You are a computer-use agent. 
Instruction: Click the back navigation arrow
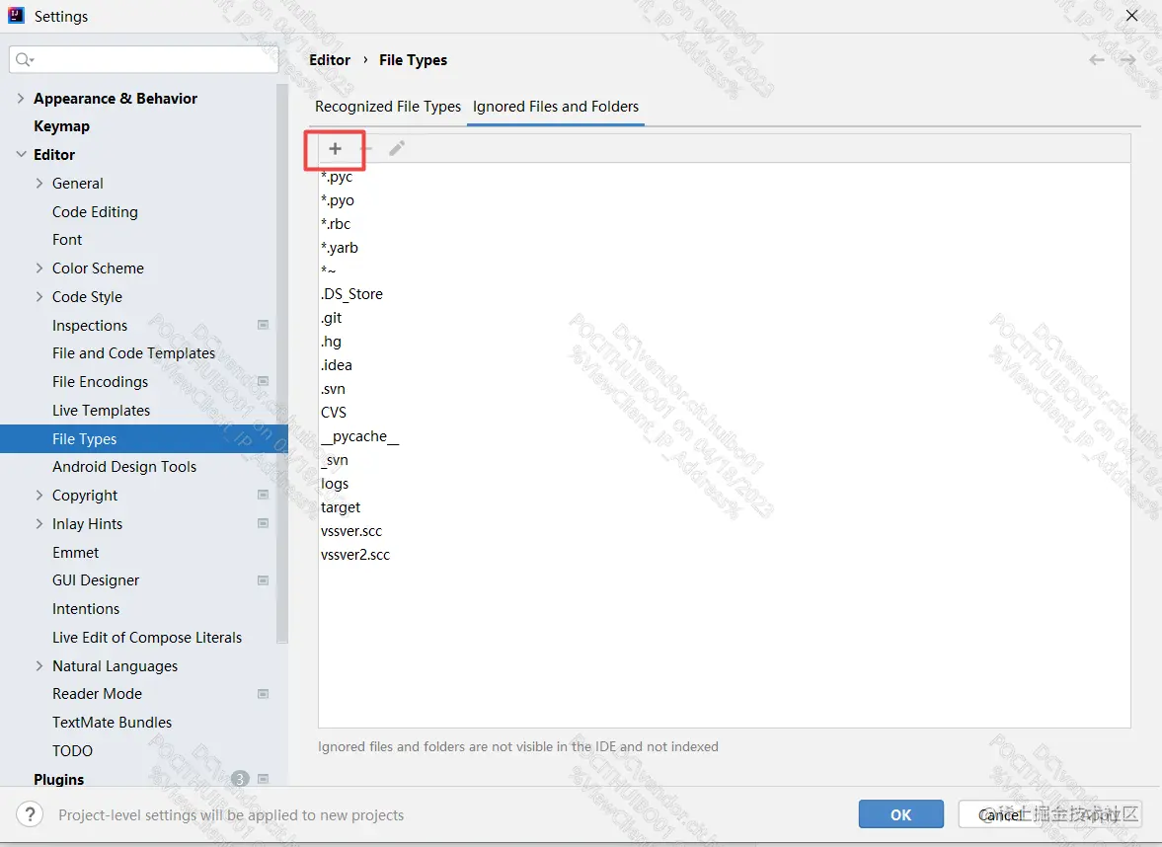tap(1097, 60)
